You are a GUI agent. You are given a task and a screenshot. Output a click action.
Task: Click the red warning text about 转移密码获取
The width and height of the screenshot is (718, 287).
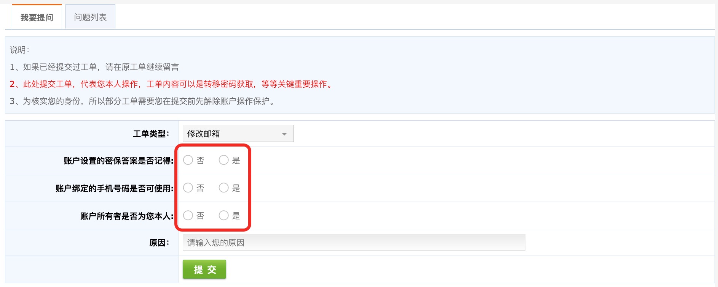coord(172,84)
